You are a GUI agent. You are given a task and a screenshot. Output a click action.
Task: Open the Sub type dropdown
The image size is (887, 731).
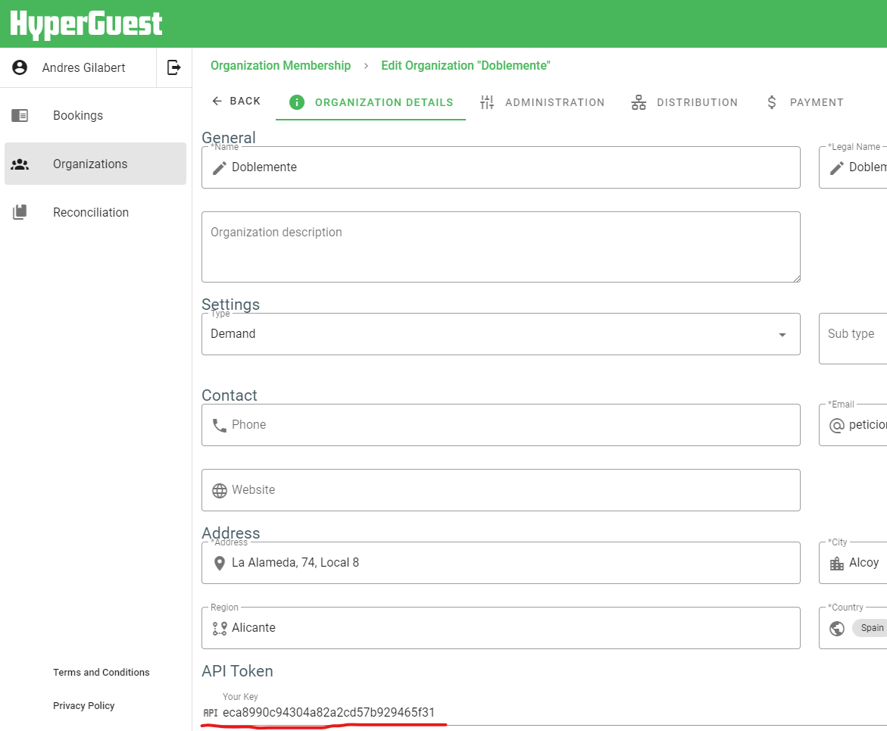[x=852, y=339]
